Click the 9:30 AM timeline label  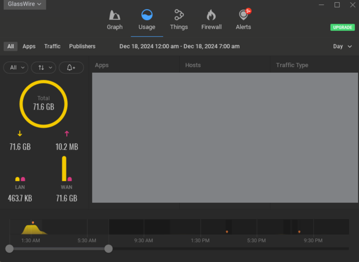(144, 241)
